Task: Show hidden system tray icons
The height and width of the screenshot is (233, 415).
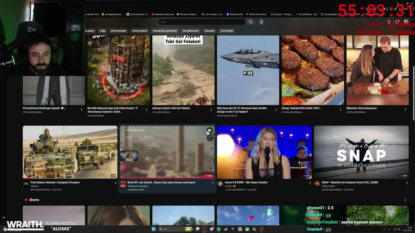Action: (385, 229)
